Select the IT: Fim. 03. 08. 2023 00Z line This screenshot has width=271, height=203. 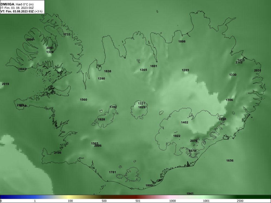17,8
